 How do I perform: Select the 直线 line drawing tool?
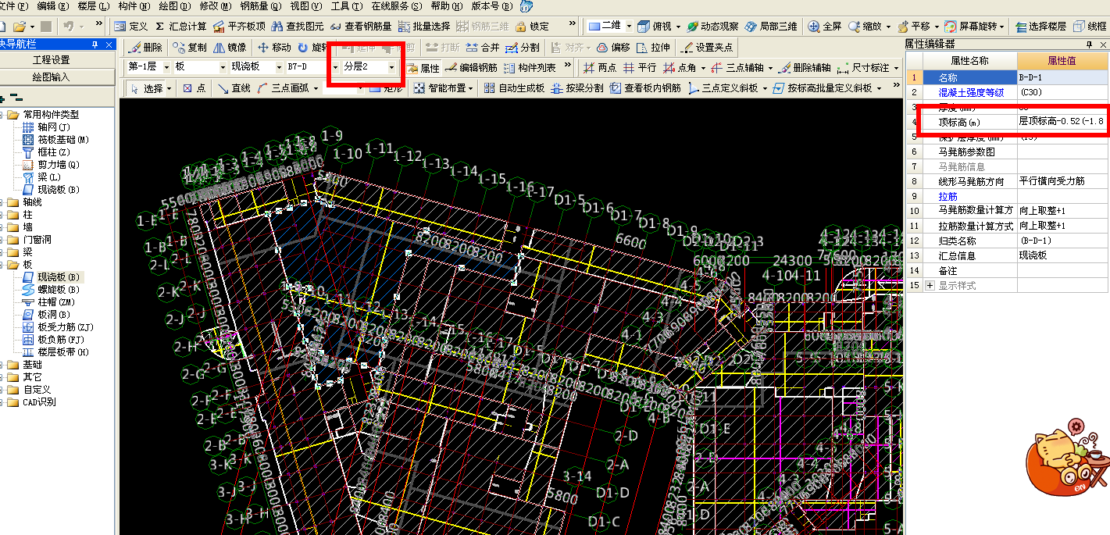[x=234, y=88]
